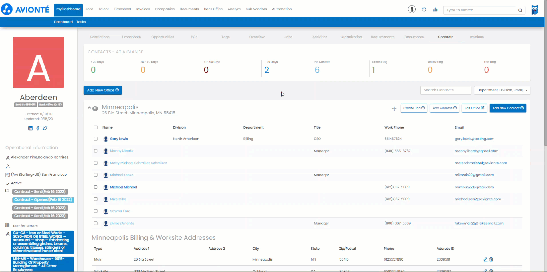Check the Gary Lewis row checkbox
This screenshot has width=547, height=272.
tap(96, 139)
